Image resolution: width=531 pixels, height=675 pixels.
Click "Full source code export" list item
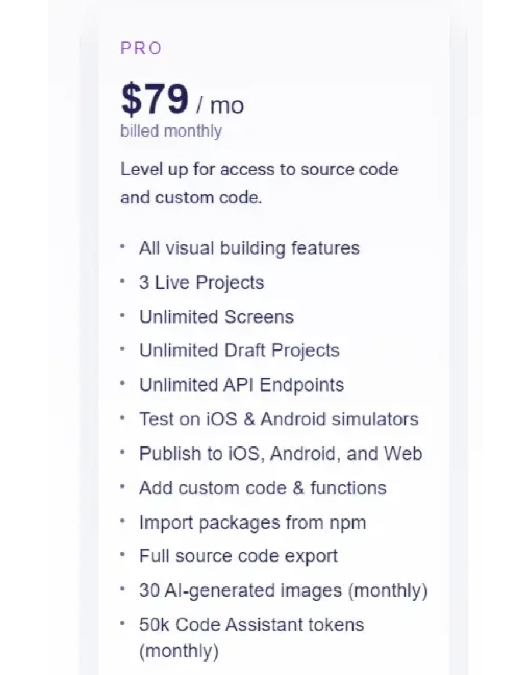tap(238, 556)
